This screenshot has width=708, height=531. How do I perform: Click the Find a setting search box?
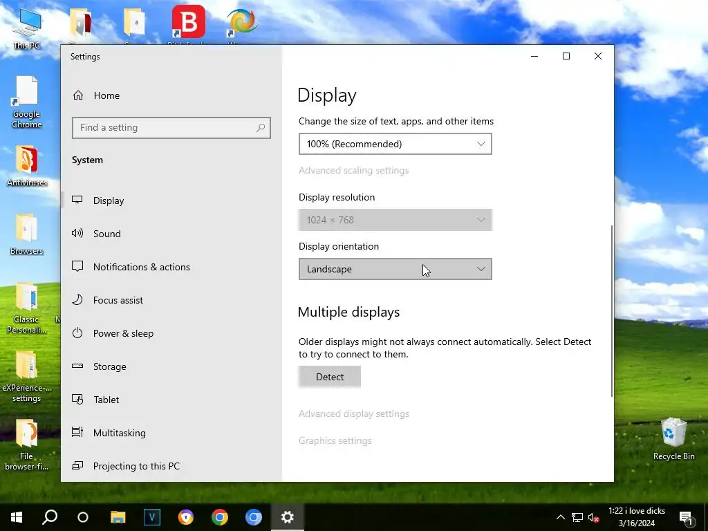point(171,128)
